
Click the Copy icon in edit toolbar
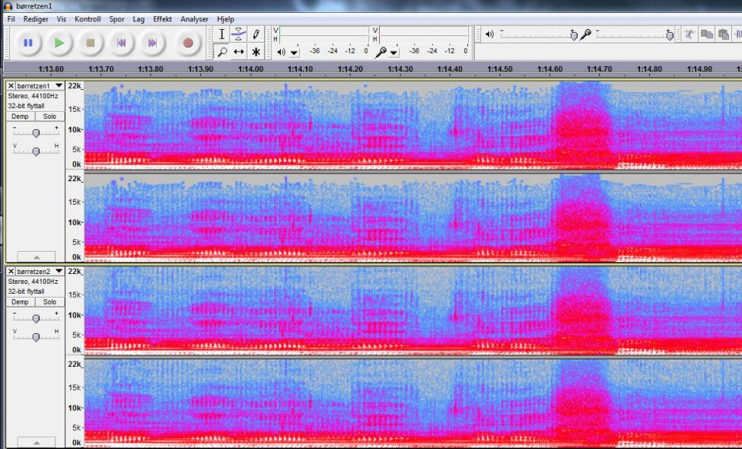point(707,34)
